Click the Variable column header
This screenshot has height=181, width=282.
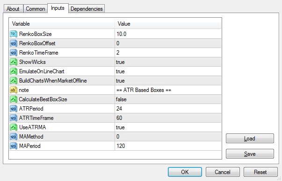click(x=62, y=24)
